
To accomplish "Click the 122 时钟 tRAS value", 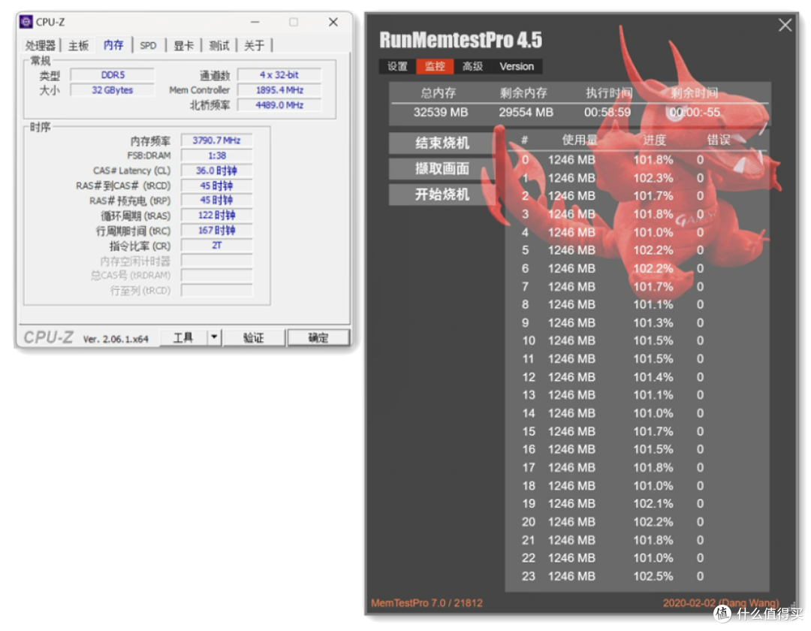I will pyautogui.click(x=217, y=216).
